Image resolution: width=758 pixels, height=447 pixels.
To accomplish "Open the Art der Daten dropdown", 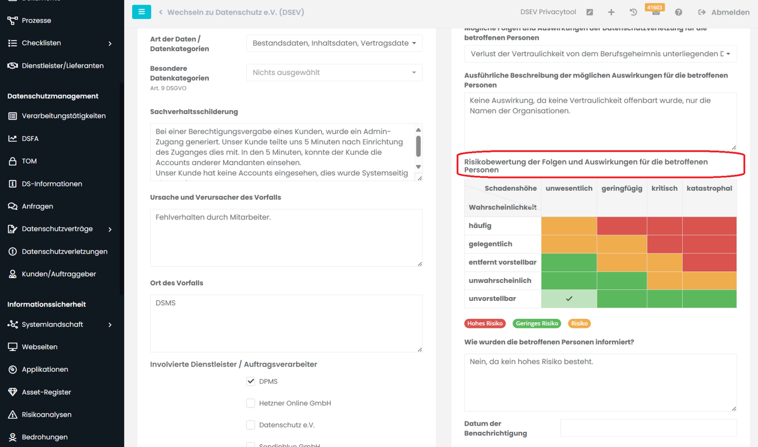I will (334, 43).
